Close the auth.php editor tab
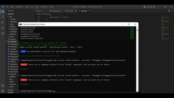Image resolution: width=174 pixels, height=98 pixels. click(x=89, y=11)
